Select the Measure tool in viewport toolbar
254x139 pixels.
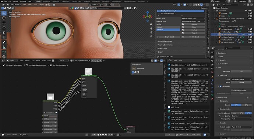tap(4, 47)
